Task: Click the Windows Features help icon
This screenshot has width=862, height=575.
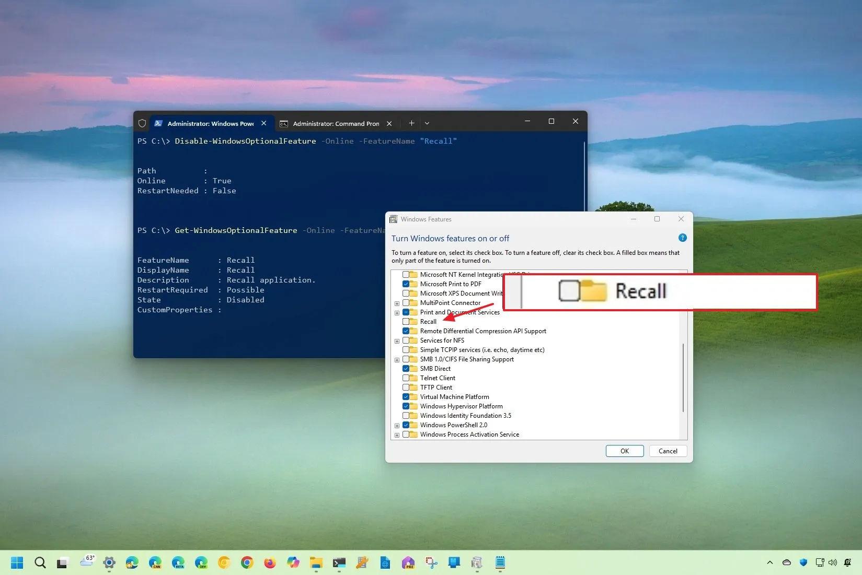Action: pyautogui.click(x=683, y=238)
